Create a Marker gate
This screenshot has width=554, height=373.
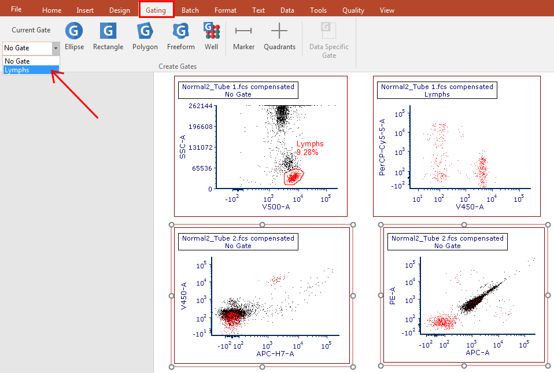click(243, 36)
